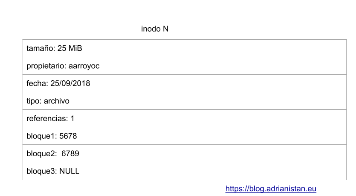Click the "fecha:" label text
356x196 pixels.
[x=37, y=84]
